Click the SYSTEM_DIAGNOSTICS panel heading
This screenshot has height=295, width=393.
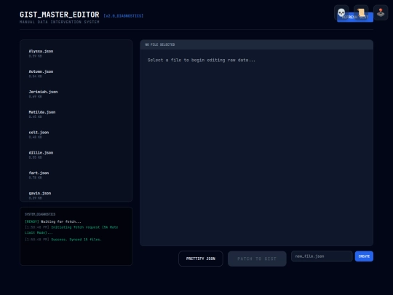[x=40, y=214]
